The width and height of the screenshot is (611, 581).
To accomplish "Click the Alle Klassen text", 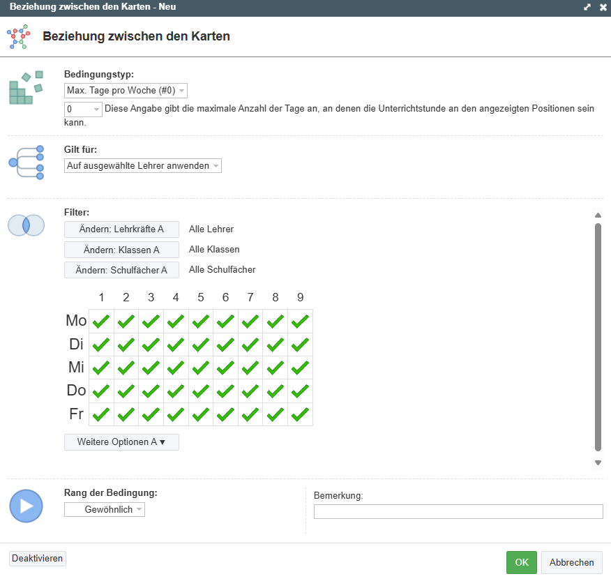I will pos(214,250).
